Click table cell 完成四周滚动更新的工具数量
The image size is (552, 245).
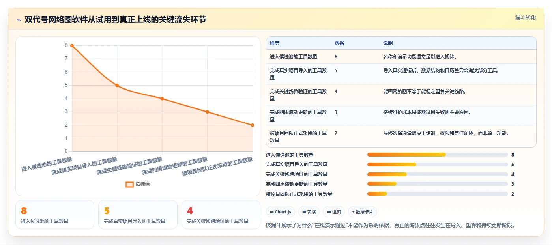pyautogui.click(x=298, y=116)
